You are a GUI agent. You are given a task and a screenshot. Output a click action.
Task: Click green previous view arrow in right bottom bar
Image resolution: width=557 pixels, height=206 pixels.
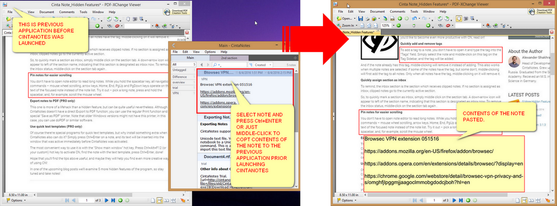point(468,200)
